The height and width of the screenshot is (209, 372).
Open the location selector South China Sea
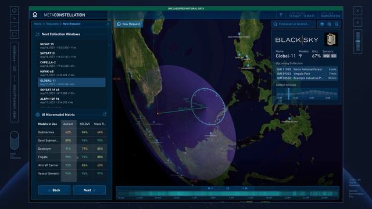[x=330, y=15]
